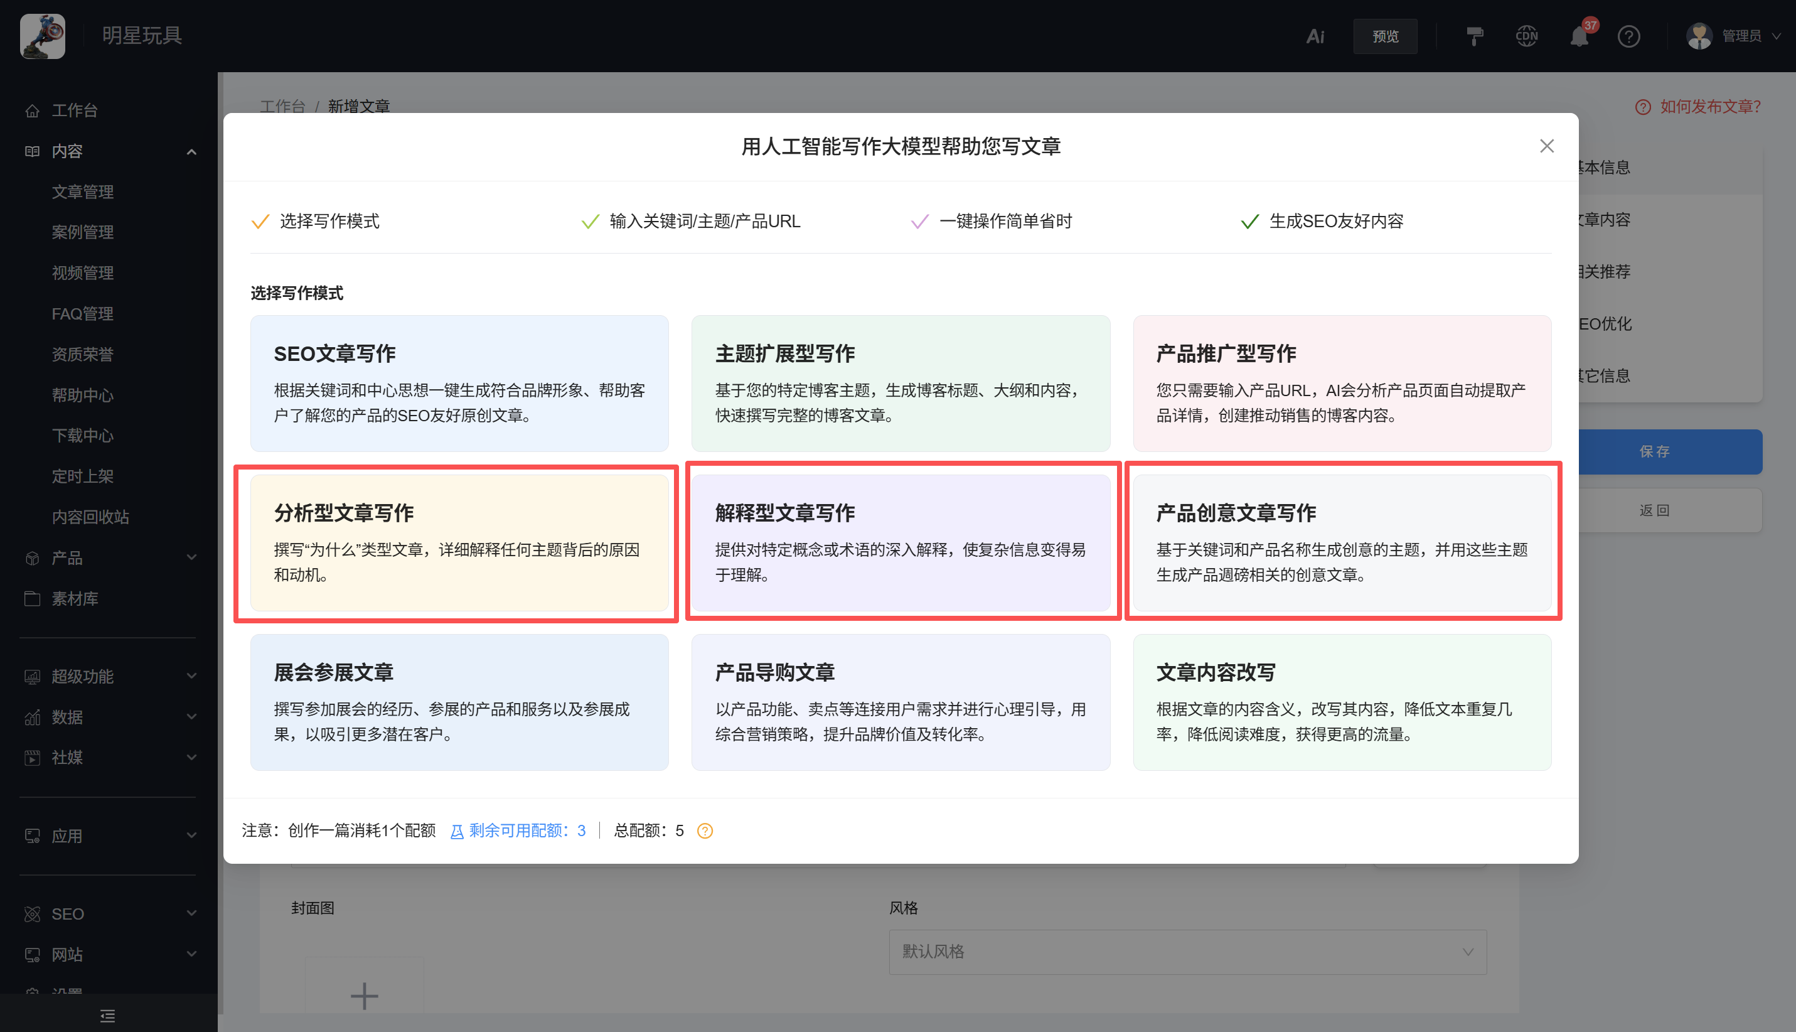The image size is (1796, 1032).
Task: Select the 素材库 sidebar icon
Action: (x=33, y=599)
